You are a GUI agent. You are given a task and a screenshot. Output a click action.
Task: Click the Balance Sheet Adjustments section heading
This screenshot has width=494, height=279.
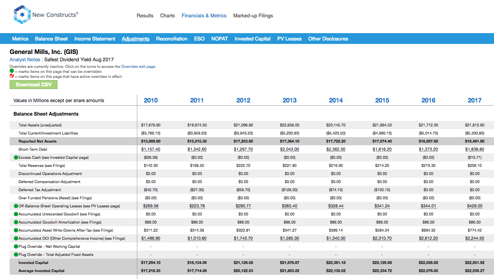(46, 114)
